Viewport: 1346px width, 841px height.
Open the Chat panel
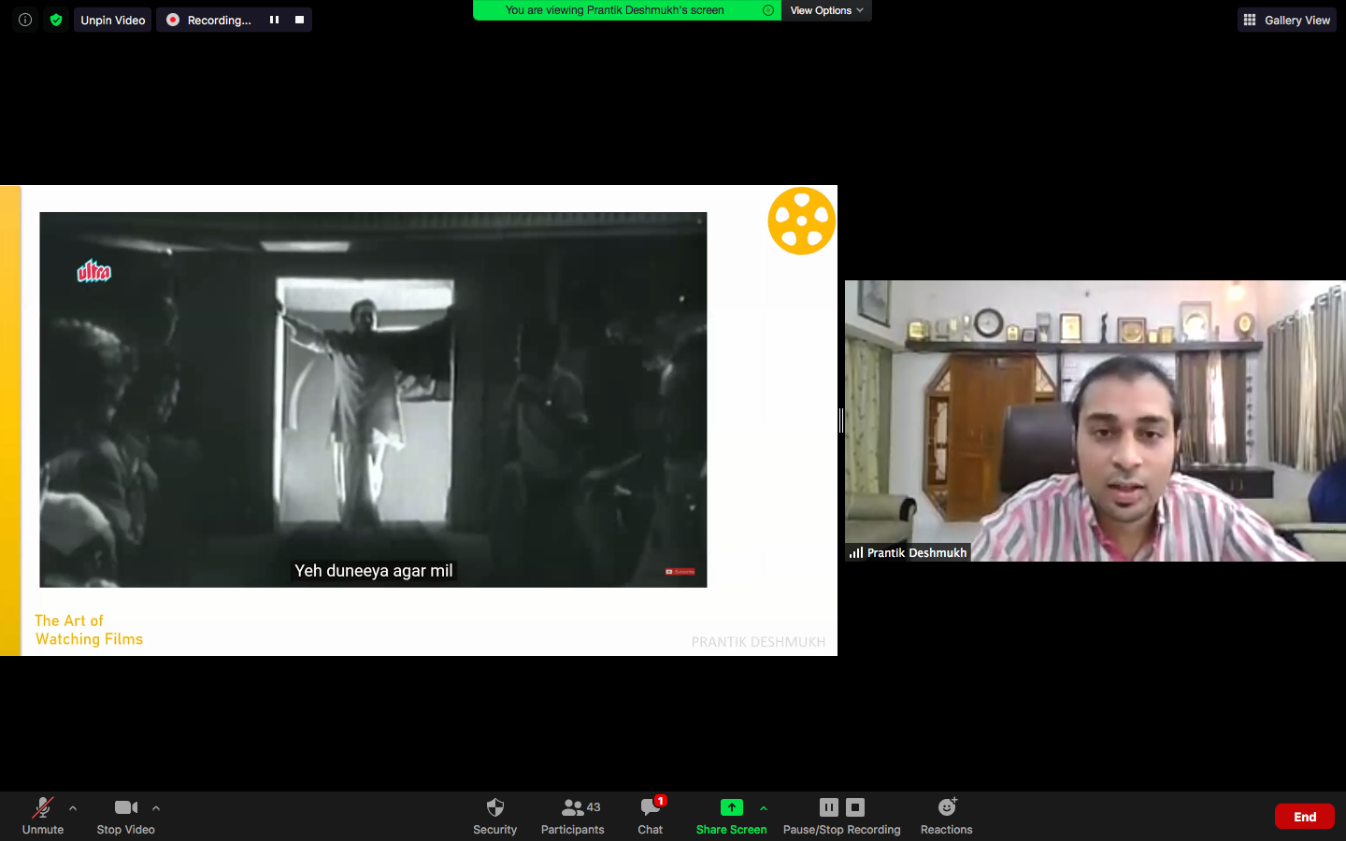(x=650, y=815)
